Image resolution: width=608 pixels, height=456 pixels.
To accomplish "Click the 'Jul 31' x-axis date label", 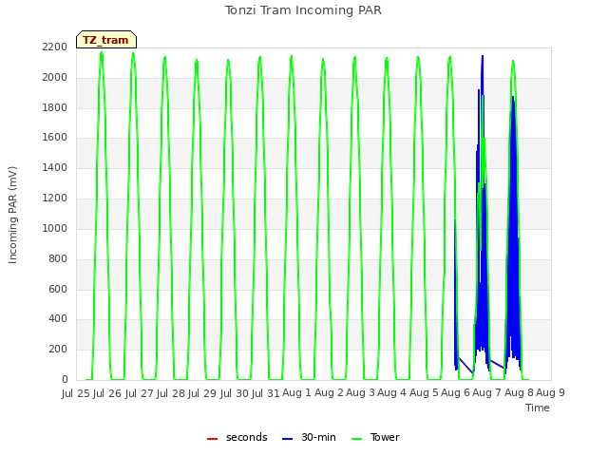I will tap(266, 393).
